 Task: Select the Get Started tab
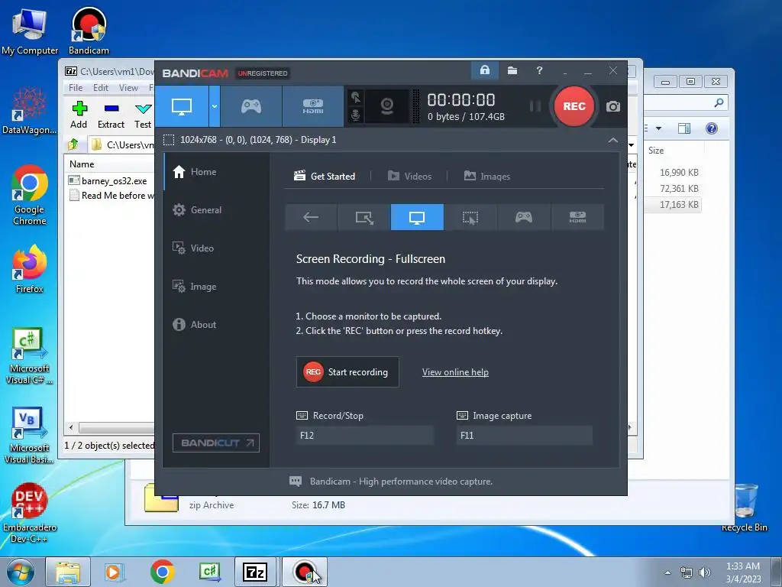(325, 177)
